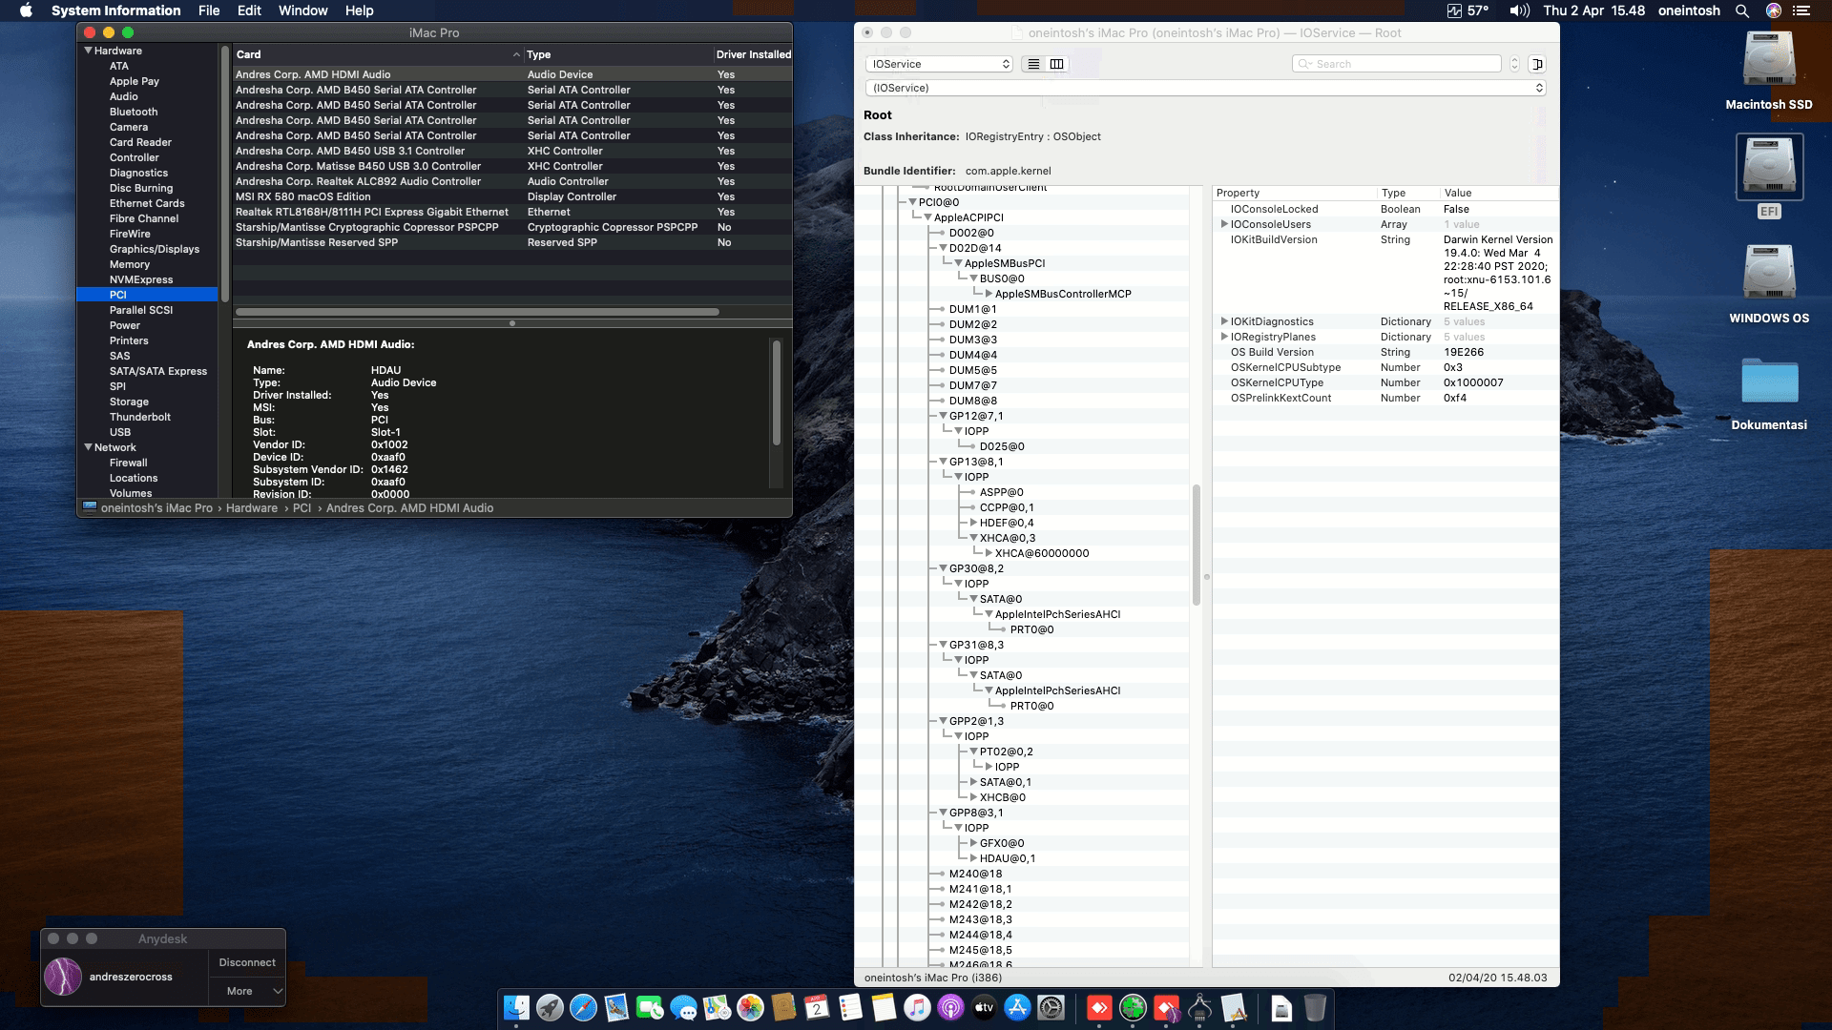This screenshot has width=1832, height=1030.
Task: Click the Type column header in PCI table
Action: (x=618, y=54)
